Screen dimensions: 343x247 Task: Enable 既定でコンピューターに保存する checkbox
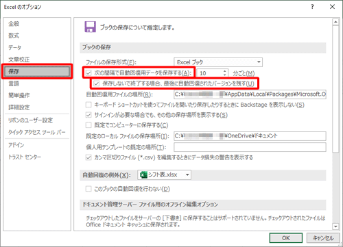pos(88,125)
